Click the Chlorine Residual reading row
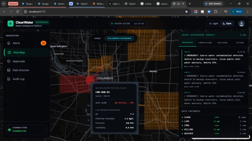This screenshot has height=141, width=252. pyautogui.click(x=114, y=119)
